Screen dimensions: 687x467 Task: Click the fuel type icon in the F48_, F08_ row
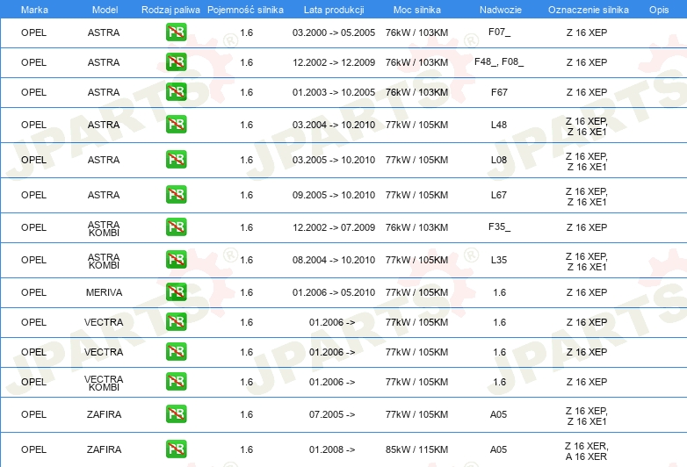coord(176,62)
